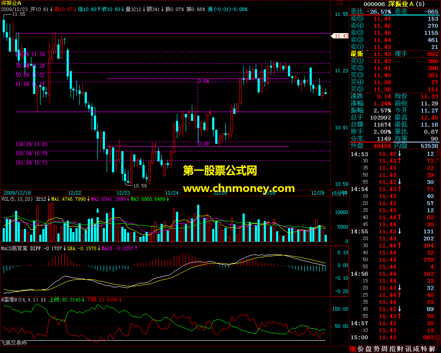Image resolution: width=441 pixels, height=353 pixels.
Task: Open the 财 tab at the bottom
Action: point(400,349)
